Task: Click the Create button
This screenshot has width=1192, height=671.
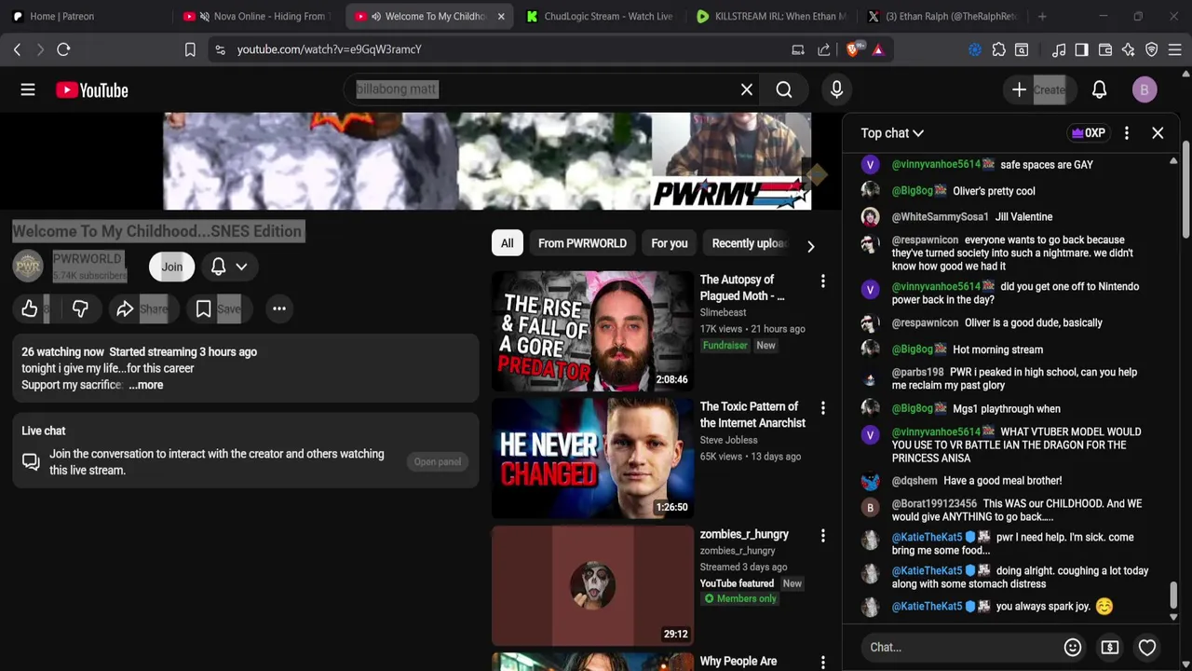Action: point(1039,89)
